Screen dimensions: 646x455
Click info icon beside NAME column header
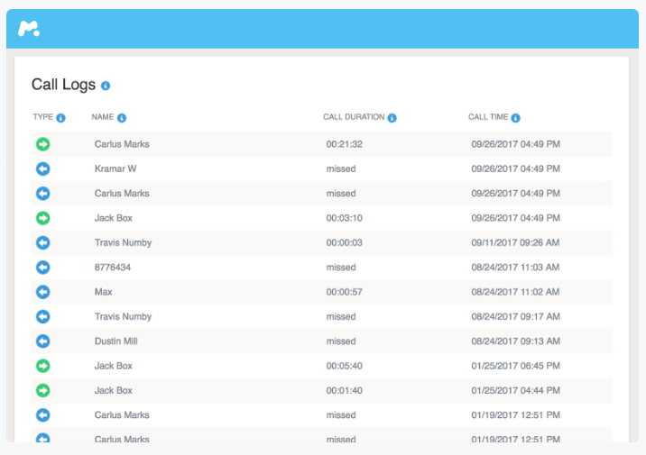(122, 118)
